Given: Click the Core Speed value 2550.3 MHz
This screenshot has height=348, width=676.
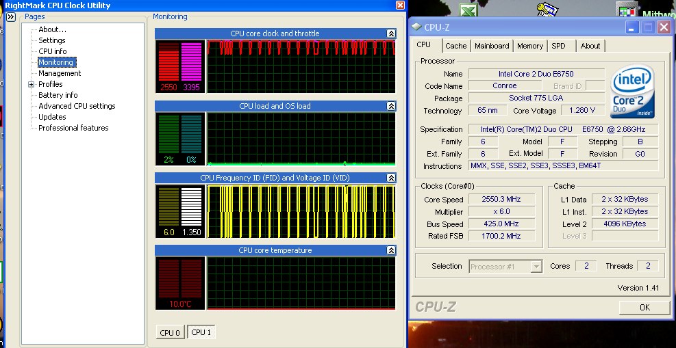Looking at the screenshot, I should click(501, 199).
